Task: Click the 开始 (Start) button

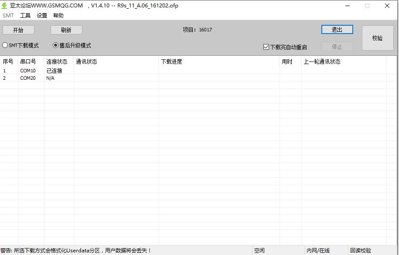Action: click(x=18, y=30)
